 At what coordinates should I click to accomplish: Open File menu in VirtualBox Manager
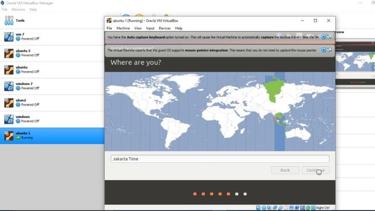click(5, 9)
